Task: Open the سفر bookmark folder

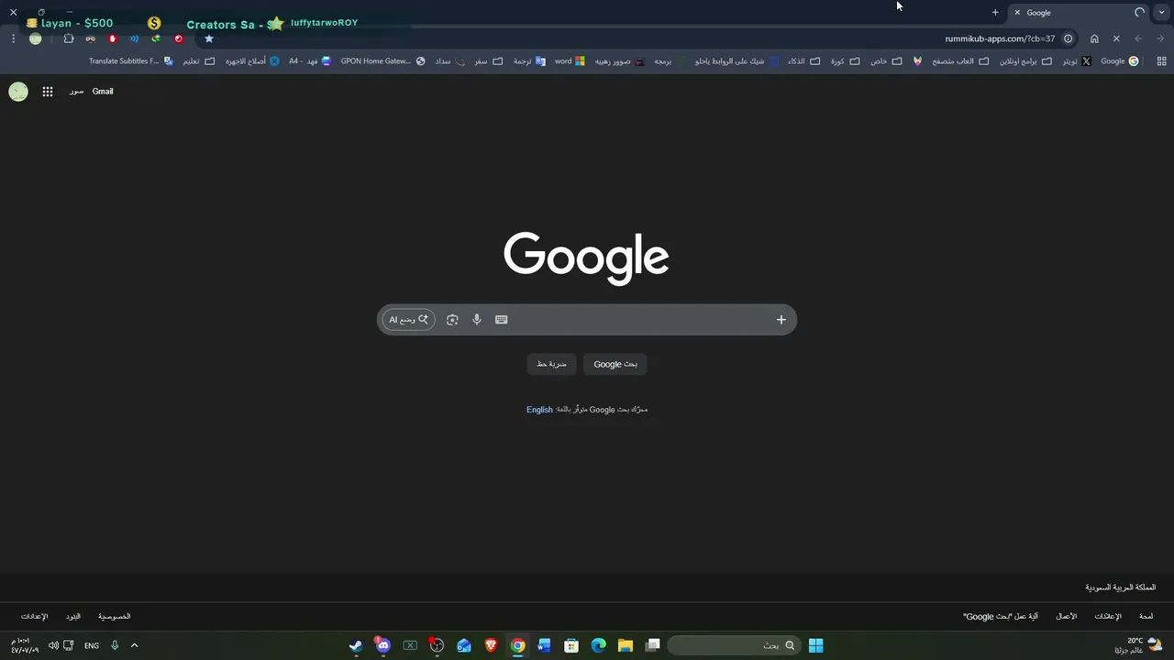Action: tap(489, 61)
